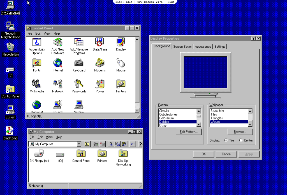The width and height of the screenshot is (287, 195).
Task: Open the Dial-Up Networking icon
Action: tap(123, 154)
